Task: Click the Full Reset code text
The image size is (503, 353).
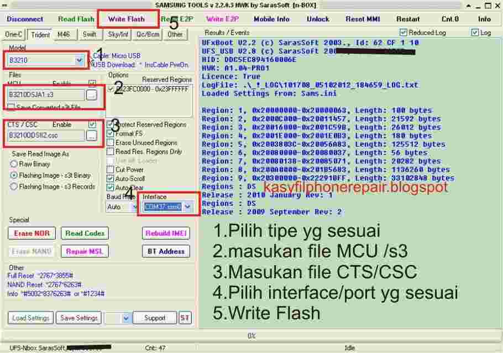Action: (40, 276)
